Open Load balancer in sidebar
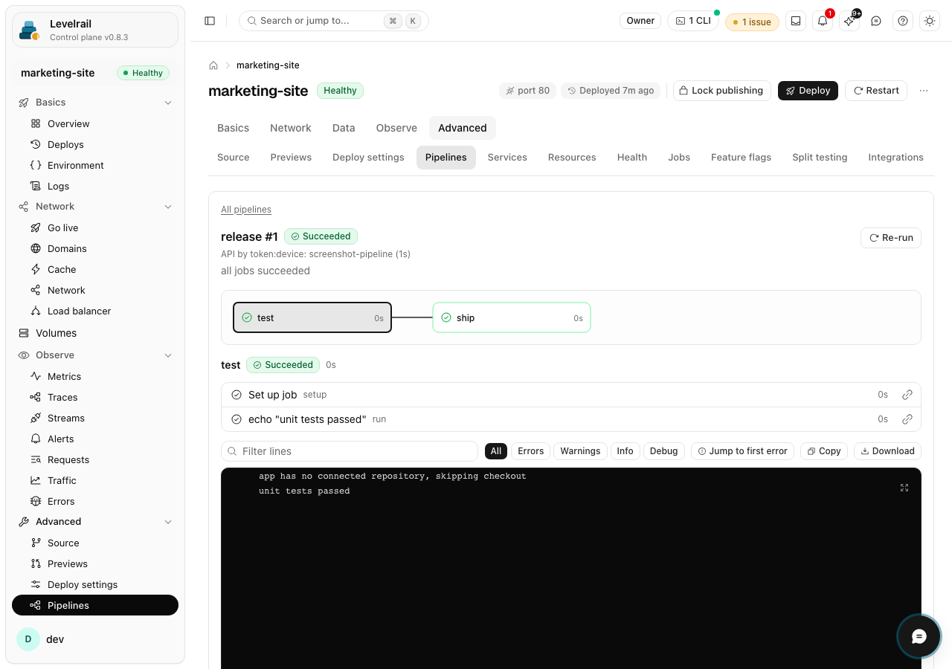This screenshot has width=952, height=669. click(x=95, y=311)
